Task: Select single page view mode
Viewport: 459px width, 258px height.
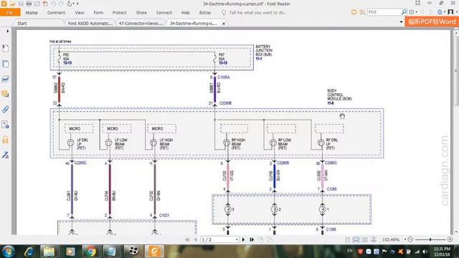Action: coord(347,239)
